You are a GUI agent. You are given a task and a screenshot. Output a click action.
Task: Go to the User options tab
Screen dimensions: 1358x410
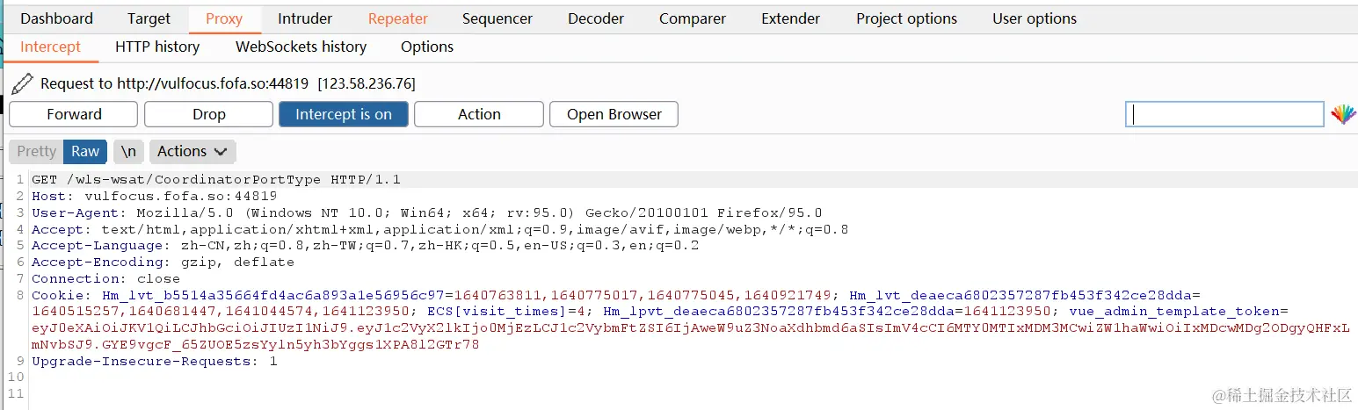[1035, 18]
